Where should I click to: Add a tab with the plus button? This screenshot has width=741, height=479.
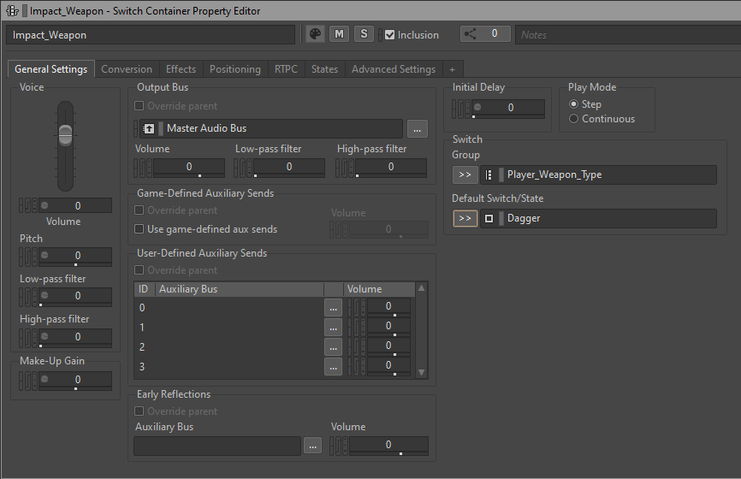[453, 69]
